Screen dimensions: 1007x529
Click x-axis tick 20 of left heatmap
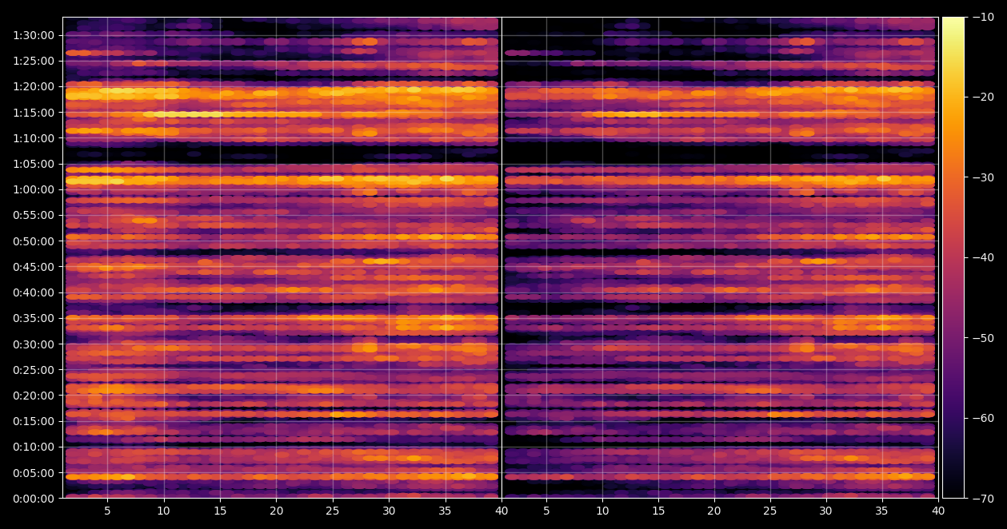click(x=276, y=511)
